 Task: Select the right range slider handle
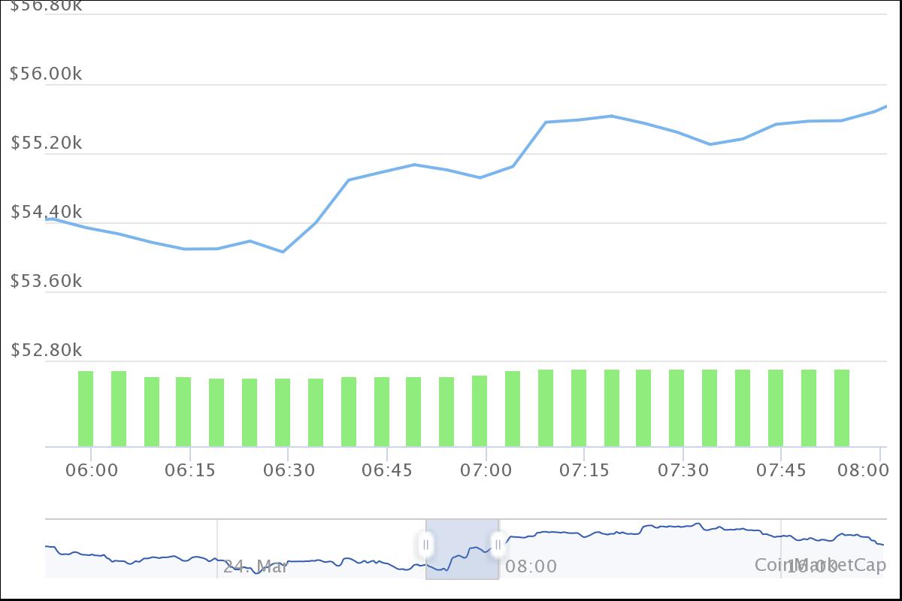(x=498, y=545)
